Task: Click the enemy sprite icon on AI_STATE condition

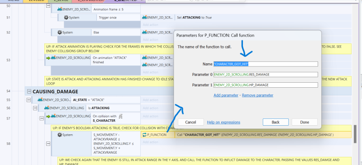Action: pyautogui.click(x=40, y=100)
